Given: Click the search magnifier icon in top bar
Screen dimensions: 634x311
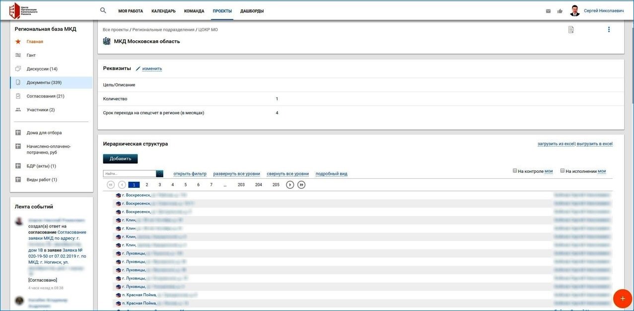Looking at the screenshot, I should 103,10.
